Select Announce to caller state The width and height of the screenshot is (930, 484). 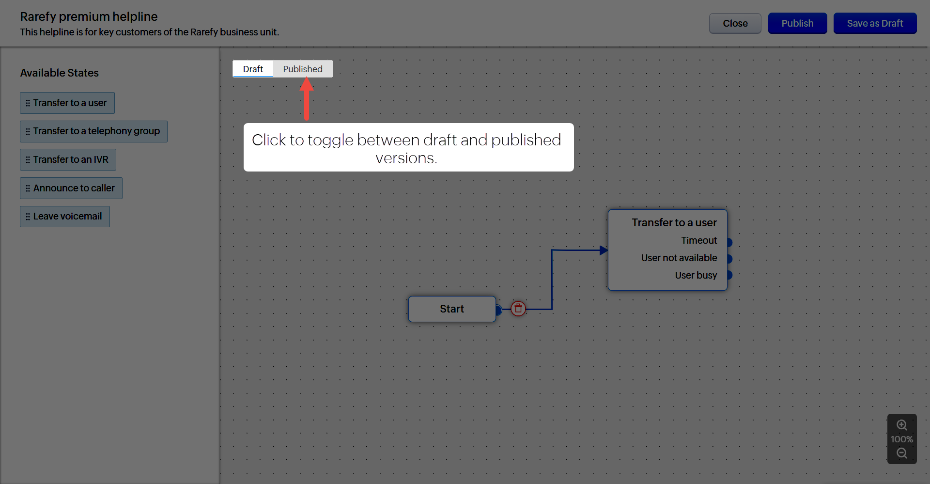pos(71,188)
